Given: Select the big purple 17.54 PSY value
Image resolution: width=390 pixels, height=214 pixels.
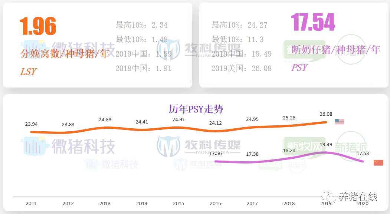Looking at the screenshot, I should pos(313,22).
